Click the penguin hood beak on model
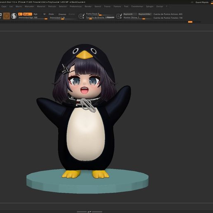Image resolution: width=213 pixels, height=213 pixels. [x=85, y=55]
